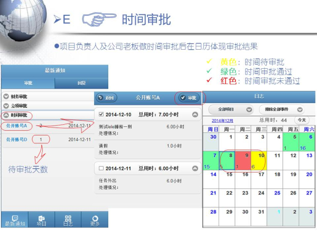
Task: Switch to the 回复 tab
Action: 81,84
